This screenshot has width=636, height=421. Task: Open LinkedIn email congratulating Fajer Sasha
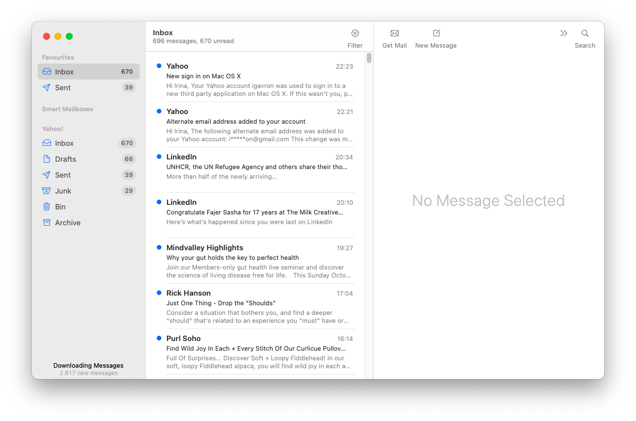[x=255, y=216]
